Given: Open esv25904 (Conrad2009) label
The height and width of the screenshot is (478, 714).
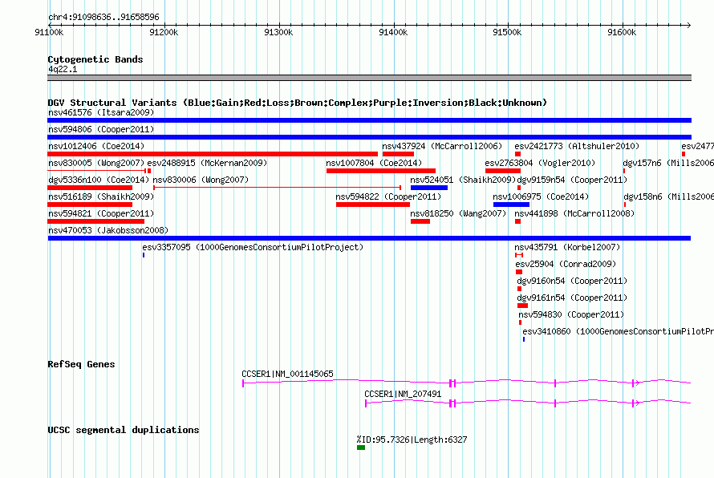Looking at the screenshot, I should point(566,264).
